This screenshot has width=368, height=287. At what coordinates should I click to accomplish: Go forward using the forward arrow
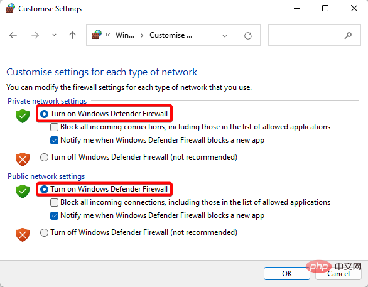[35, 35]
